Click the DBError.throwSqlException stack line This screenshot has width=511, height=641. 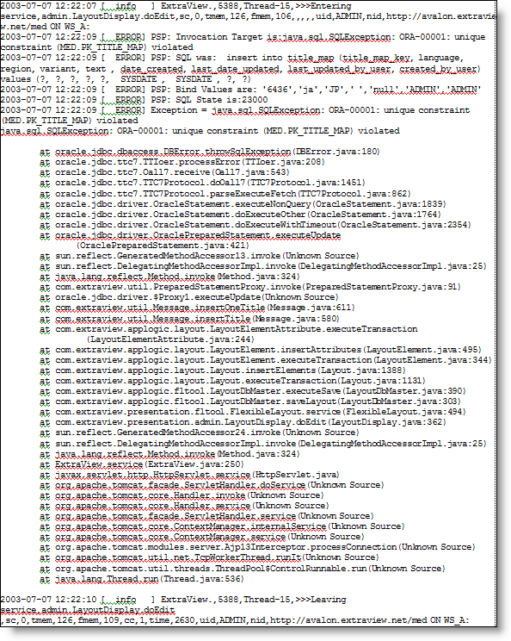(x=210, y=152)
